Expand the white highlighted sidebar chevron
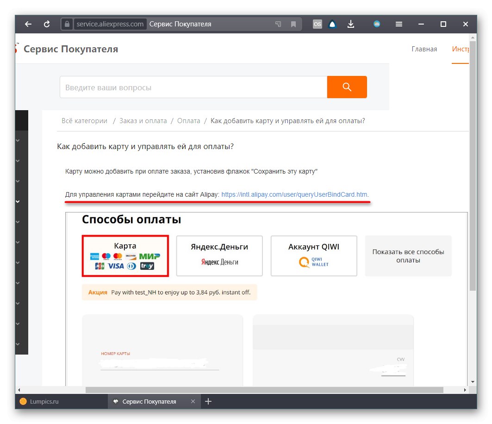The image size is (492, 424). (18, 201)
